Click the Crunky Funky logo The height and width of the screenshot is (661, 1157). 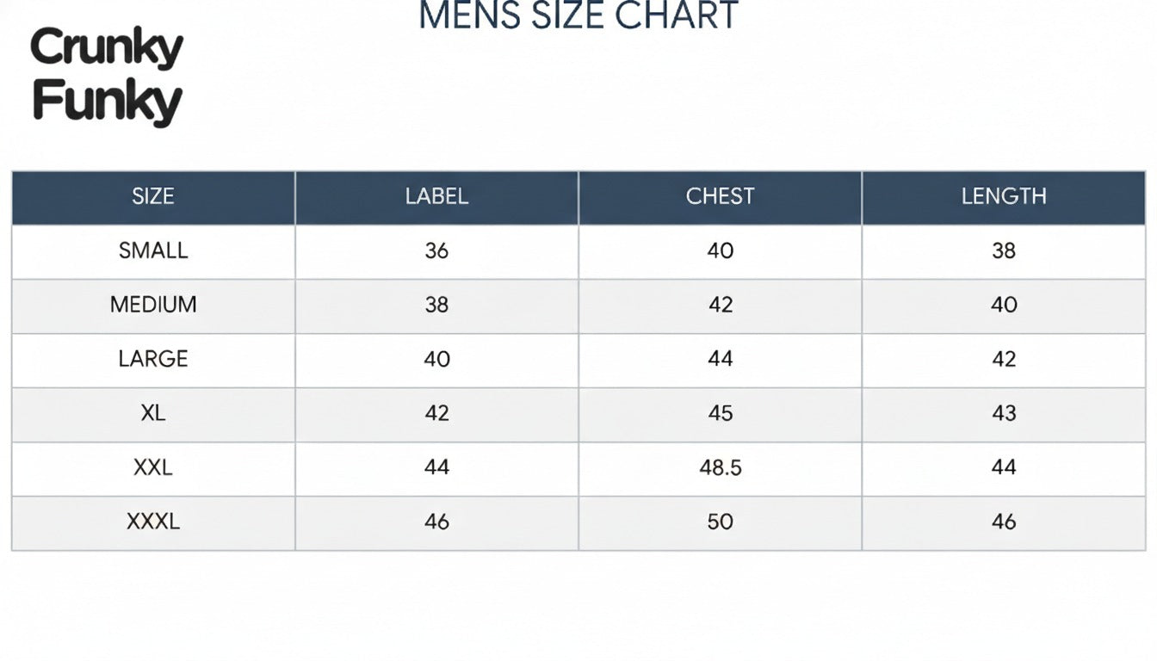[x=107, y=76]
